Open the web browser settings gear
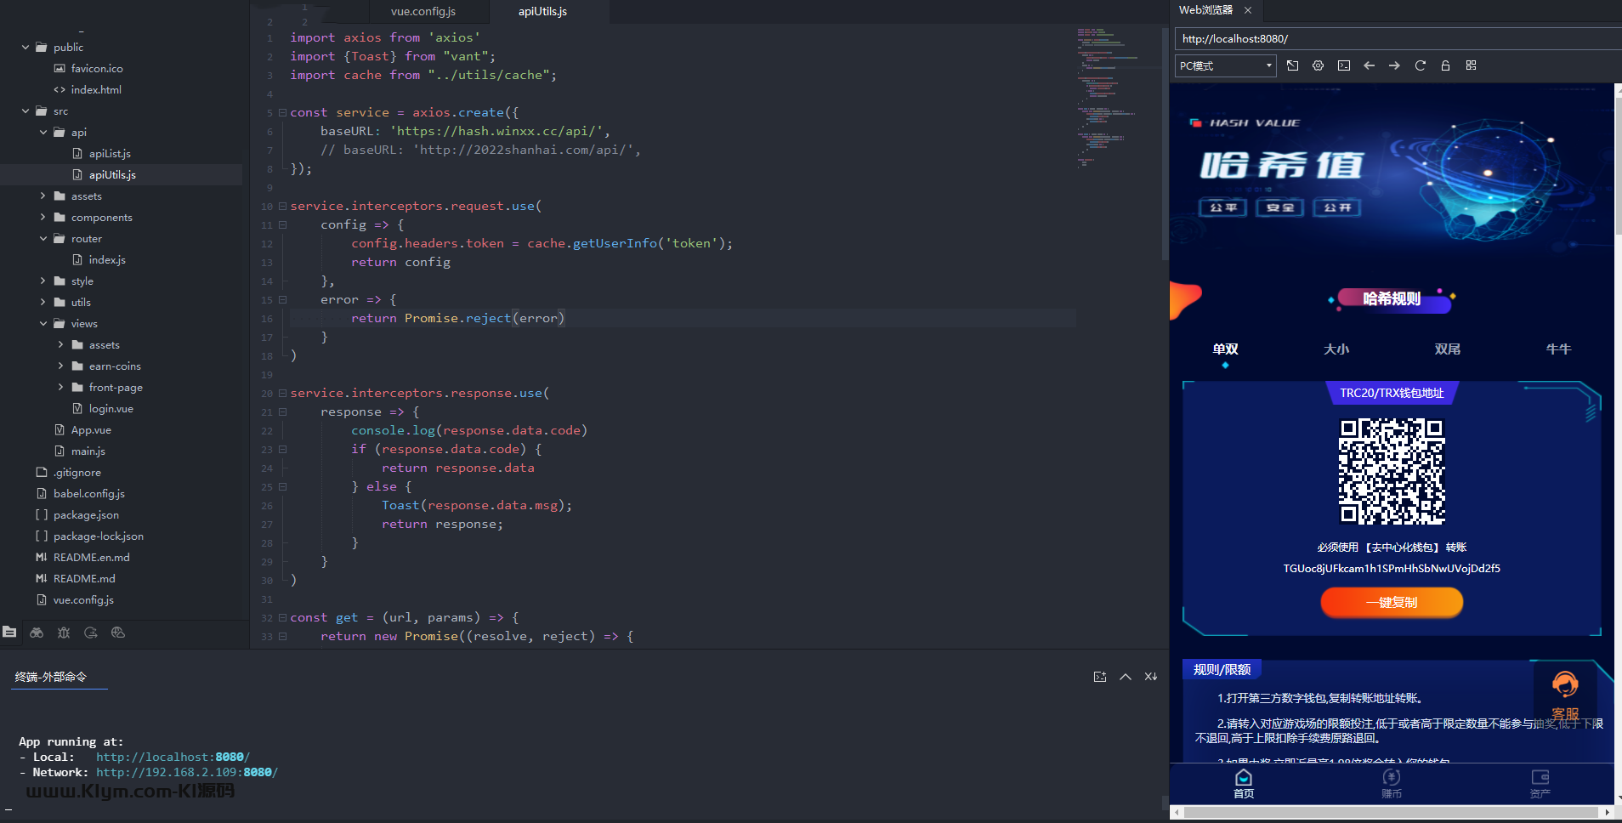Viewport: 1622px width, 823px height. pyautogui.click(x=1318, y=65)
